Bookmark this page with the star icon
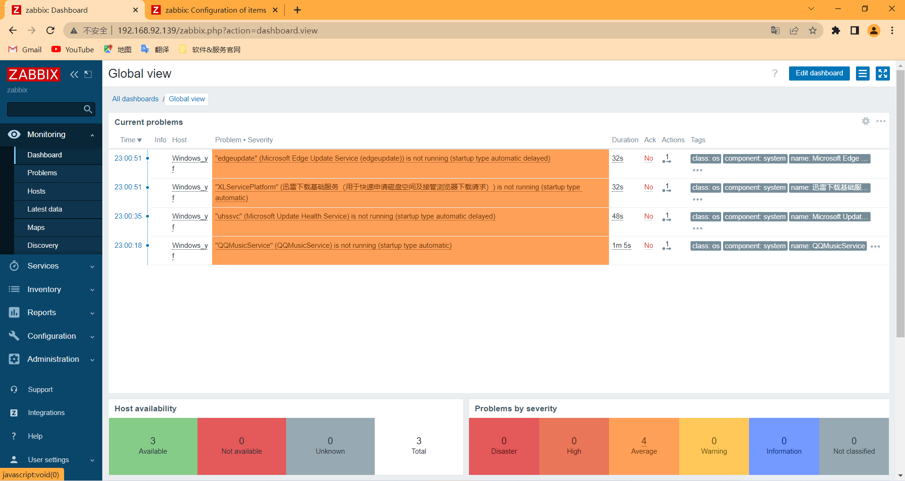905x481 pixels. 813,31
